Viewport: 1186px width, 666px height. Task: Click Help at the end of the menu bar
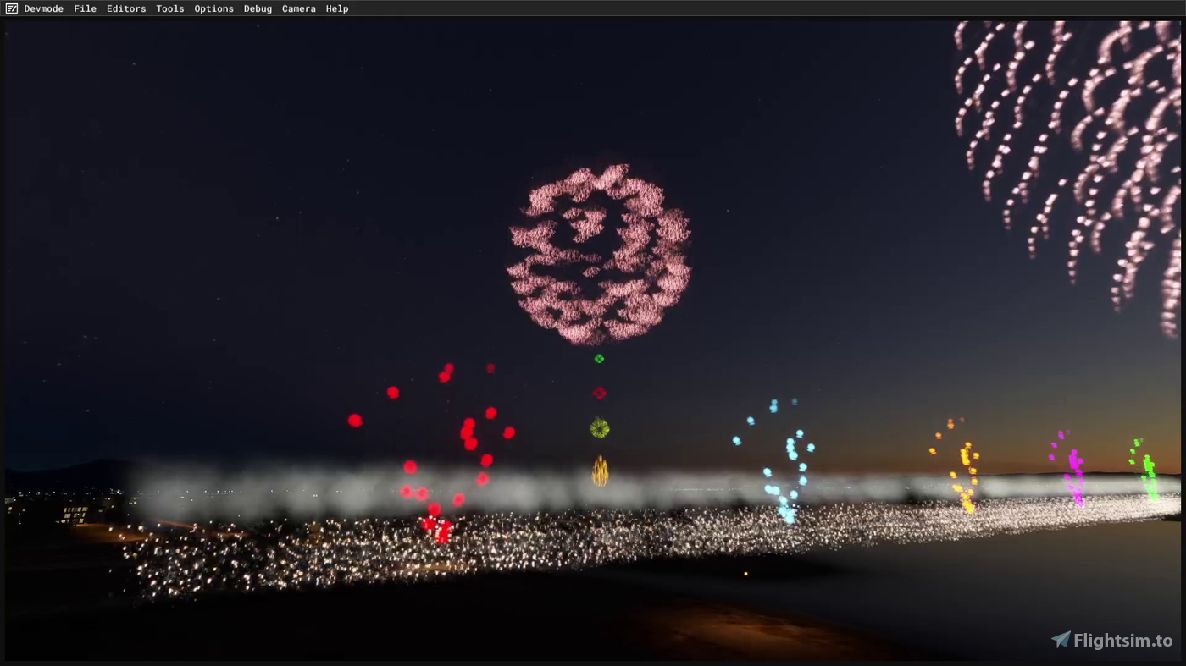point(337,8)
